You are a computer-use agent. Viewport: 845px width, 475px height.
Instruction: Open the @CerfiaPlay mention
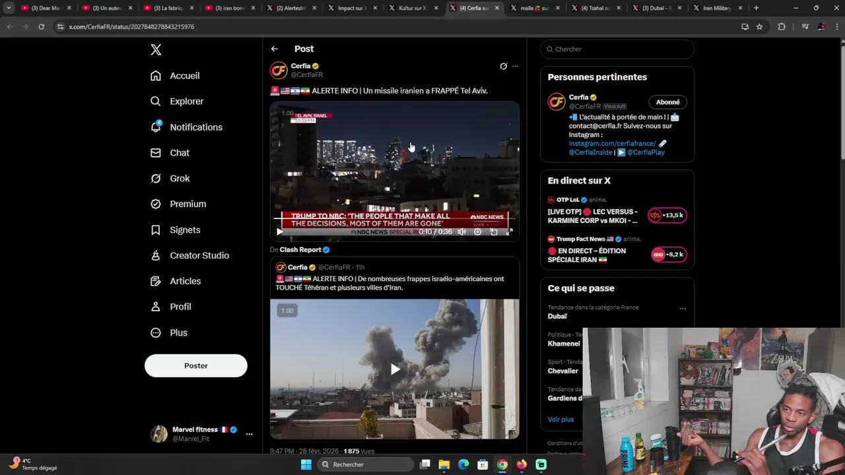(646, 152)
